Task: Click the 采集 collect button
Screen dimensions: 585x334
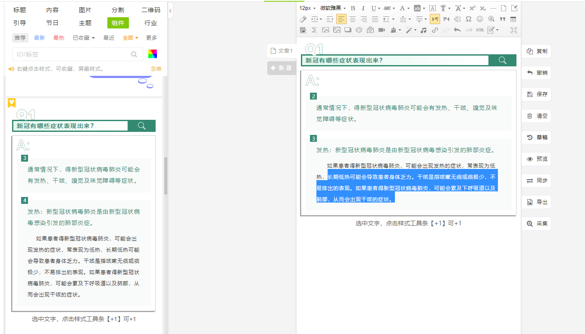Action: coord(536,224)
